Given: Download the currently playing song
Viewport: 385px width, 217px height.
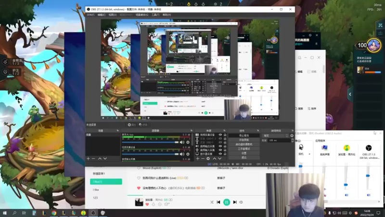Looking at the screenshot, I should (154, 204).
